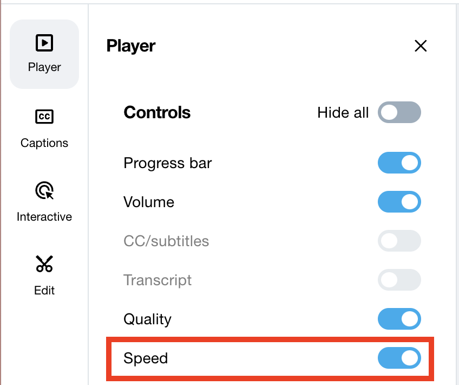The width and height of the screenshot is (459, 385).
Task: Turn off the Volume control toggle
Action: (399, 202)
